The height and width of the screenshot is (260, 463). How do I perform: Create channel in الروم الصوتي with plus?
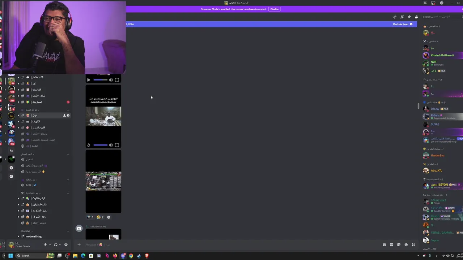(68, 154)
